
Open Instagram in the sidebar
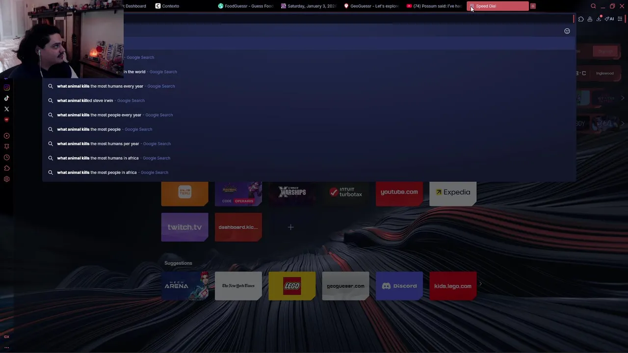(6, 87)
